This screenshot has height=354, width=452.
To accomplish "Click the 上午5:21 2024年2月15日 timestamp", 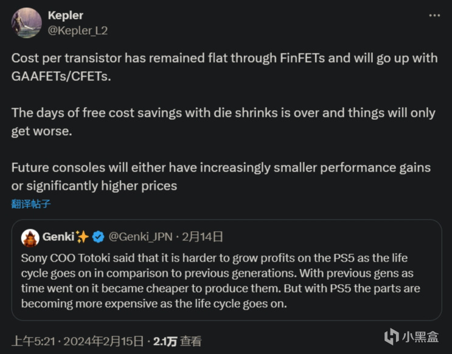I will (77, 341).
